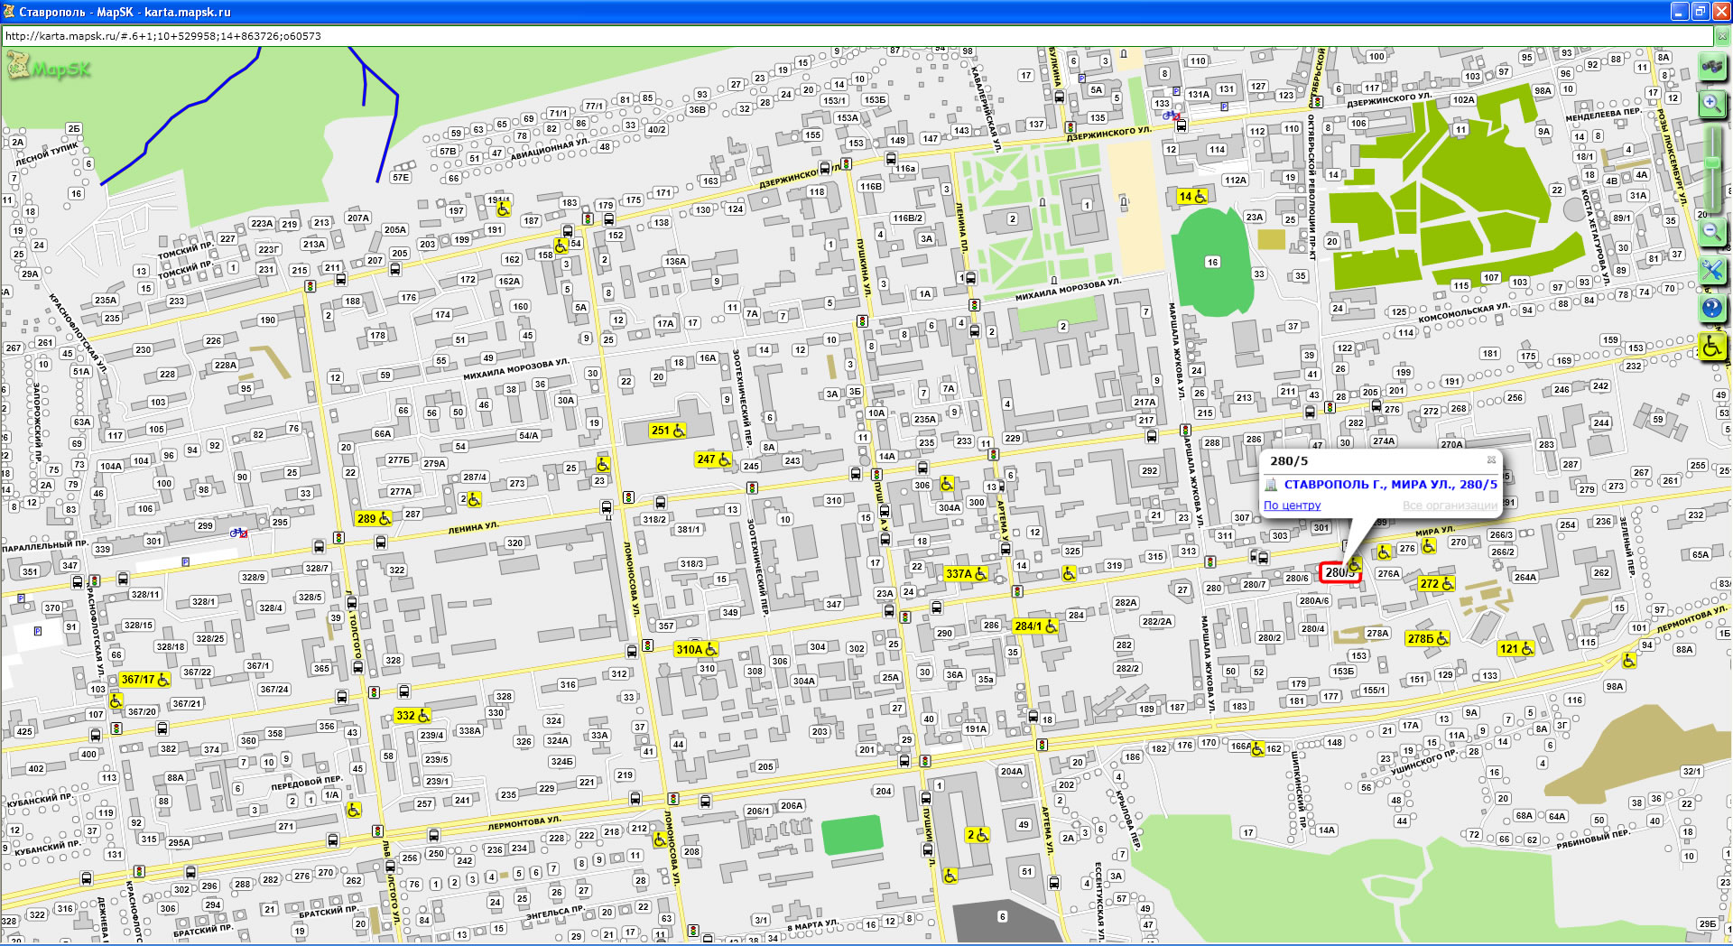Select wheelchair marker labeled 289
Viewport: 1733px width, 946px height.
[374, 518]
